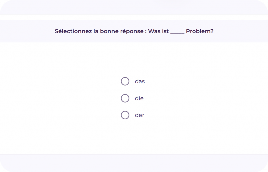
Task: Click the word 'Problem?' in the question
Action: click(200, 31)
